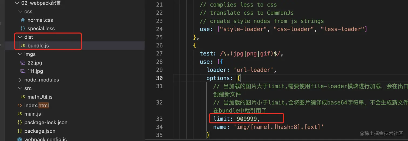
Task: Open 22.jpg image file
Action: pos(35,63)
